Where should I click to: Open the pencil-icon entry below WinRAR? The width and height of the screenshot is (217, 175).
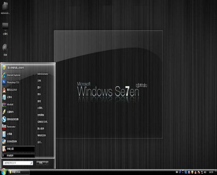pyautogui.click(x=18, y=112)
